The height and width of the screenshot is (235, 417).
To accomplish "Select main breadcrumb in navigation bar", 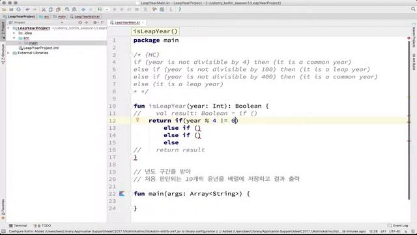I will [x=59, y=16].
